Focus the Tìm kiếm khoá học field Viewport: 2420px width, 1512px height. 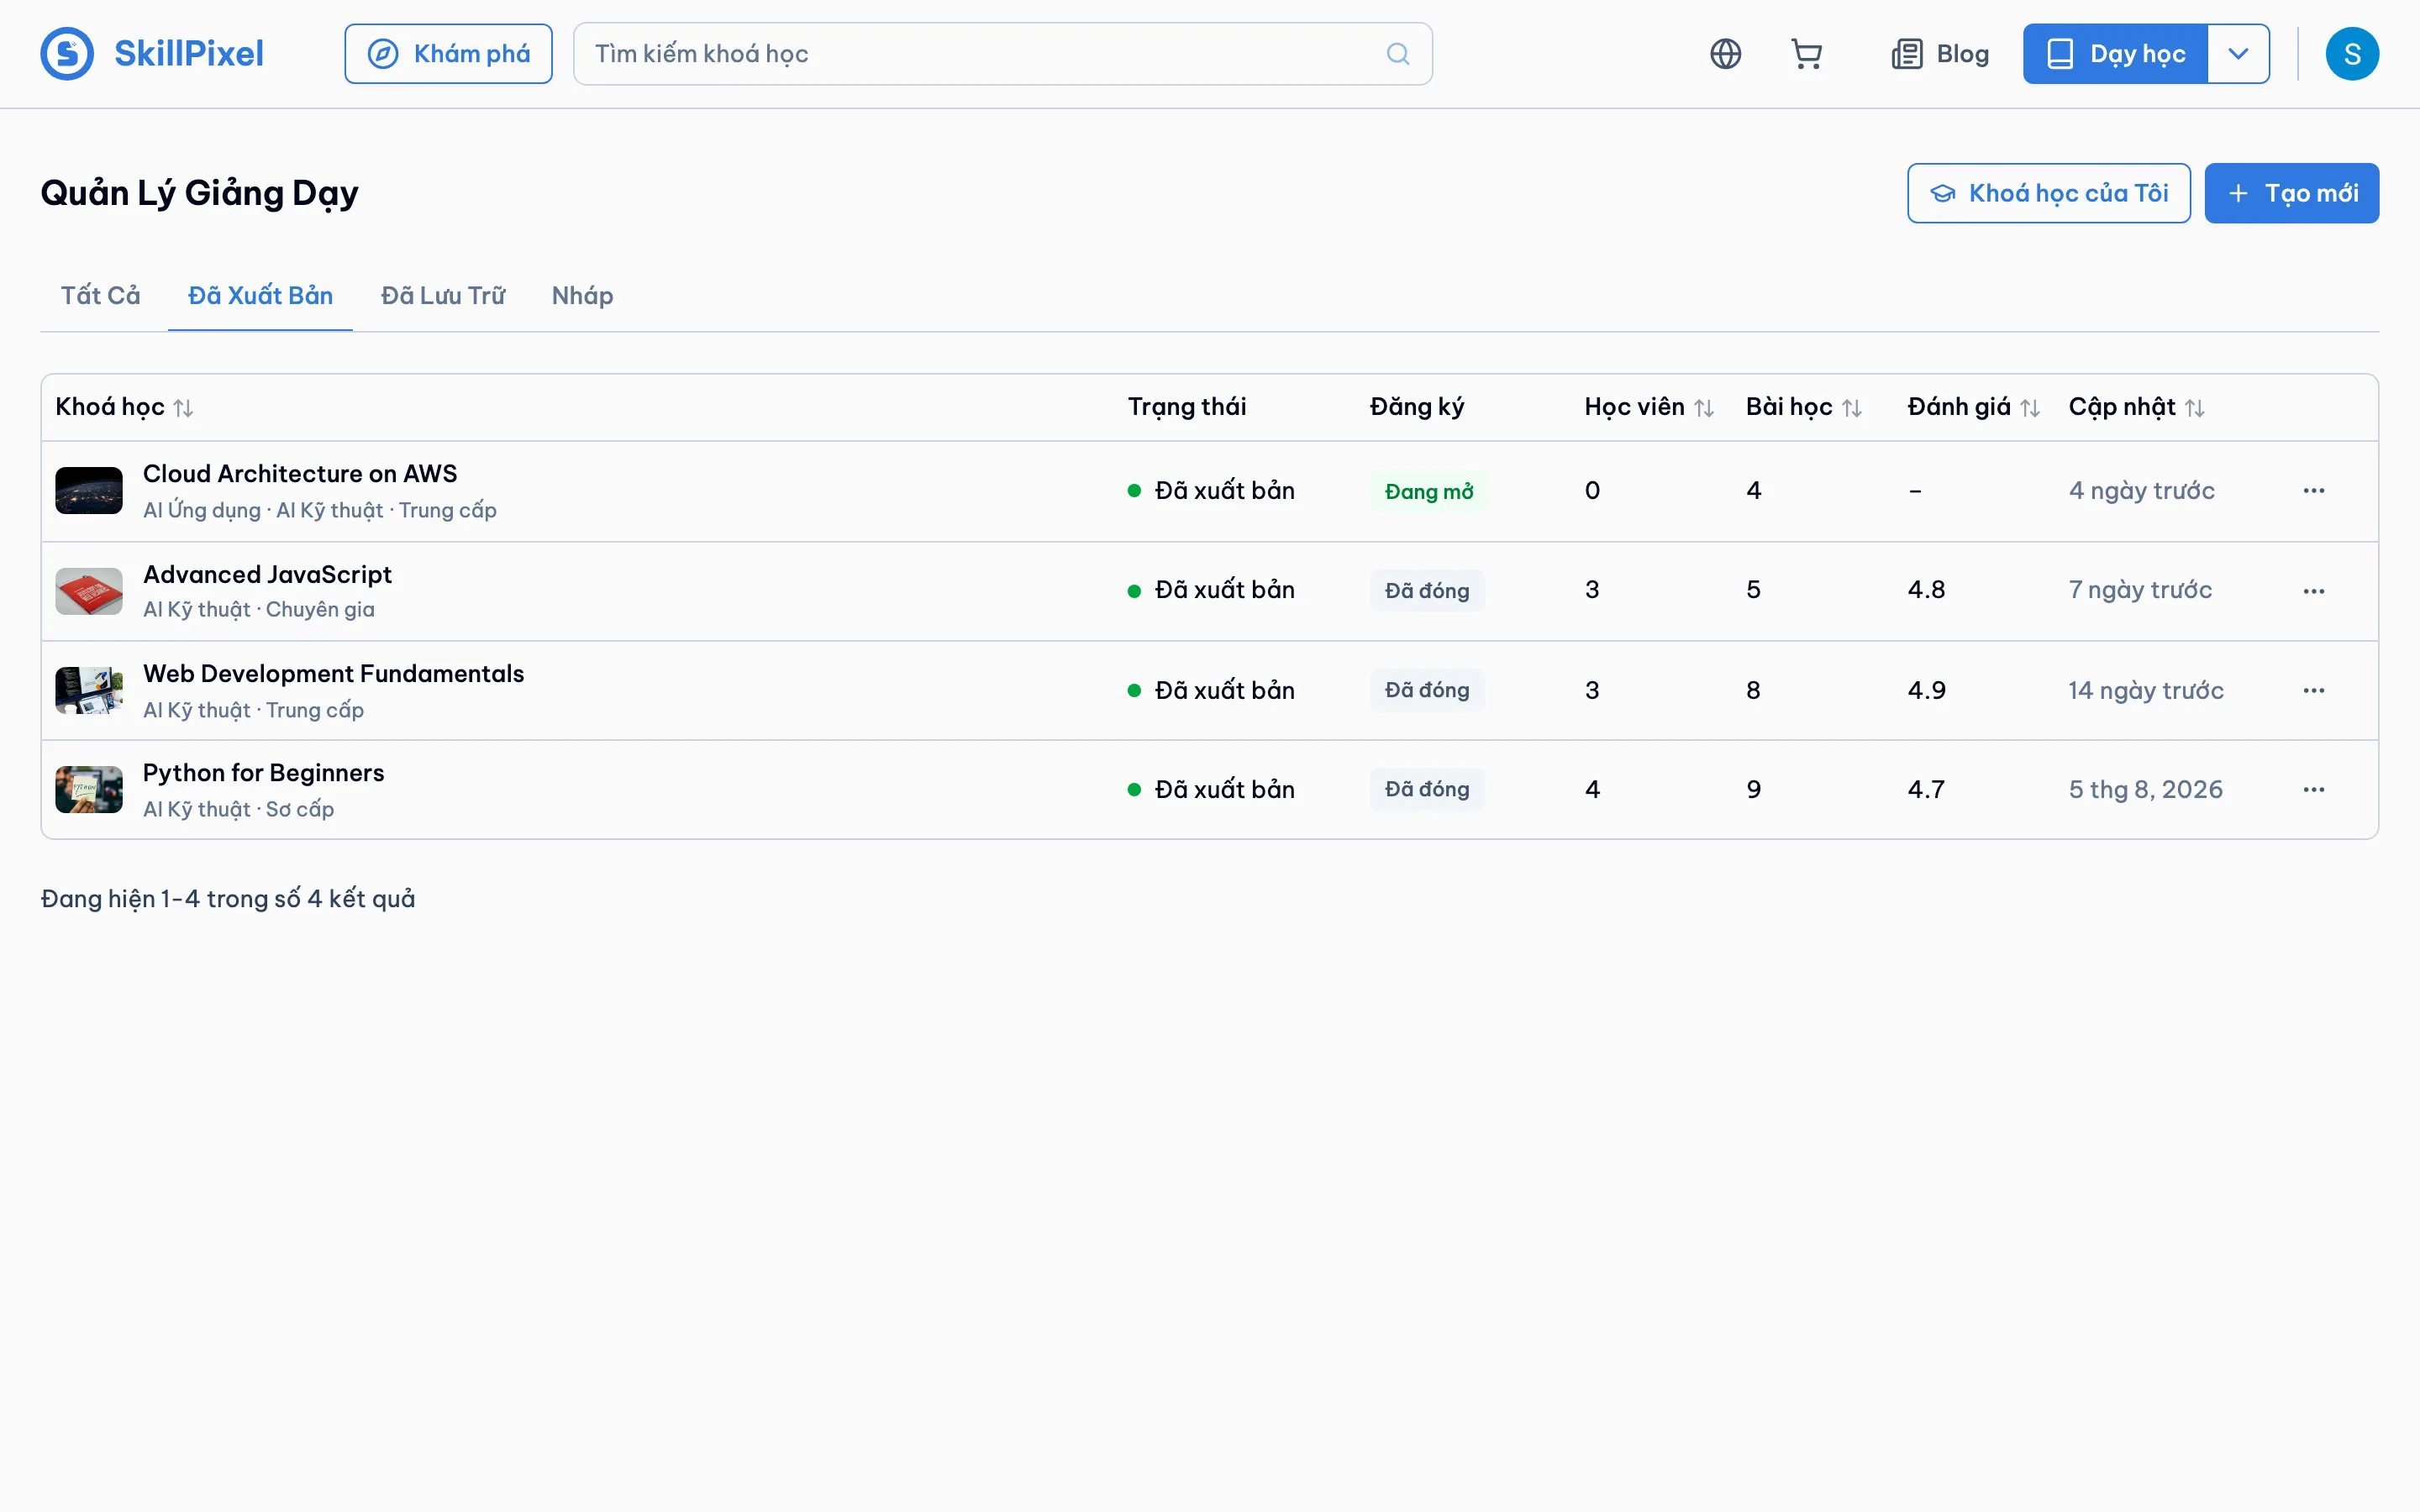1002,54
